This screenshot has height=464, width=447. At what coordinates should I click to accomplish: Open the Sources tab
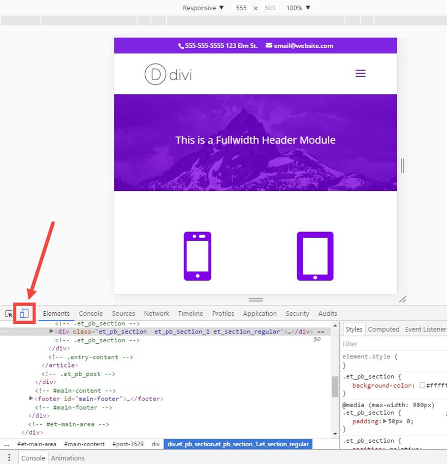(x=123, y=313)
